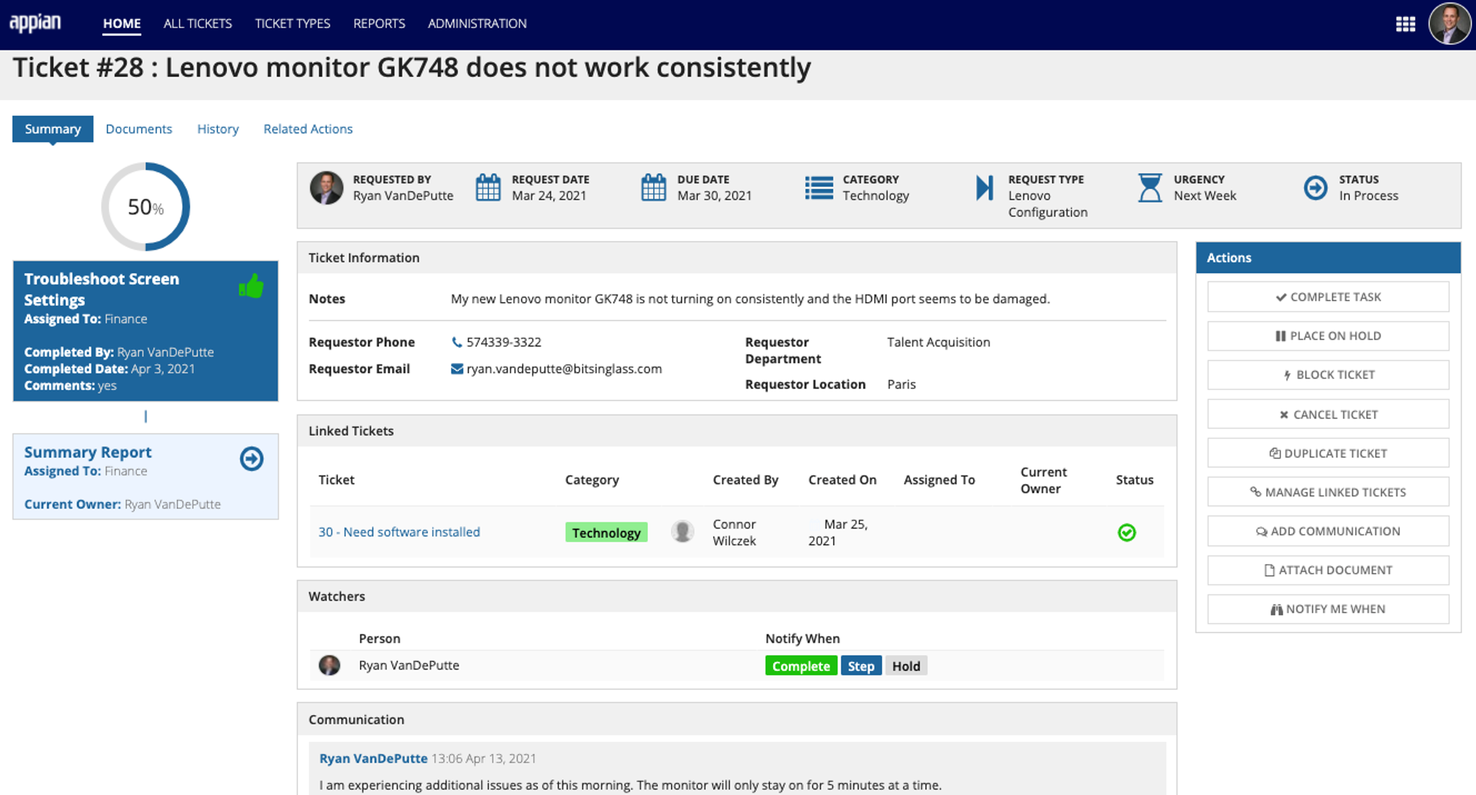Screen dimensions: 1476x795
Task: Click the due date calendar icon
Action: 653,187
